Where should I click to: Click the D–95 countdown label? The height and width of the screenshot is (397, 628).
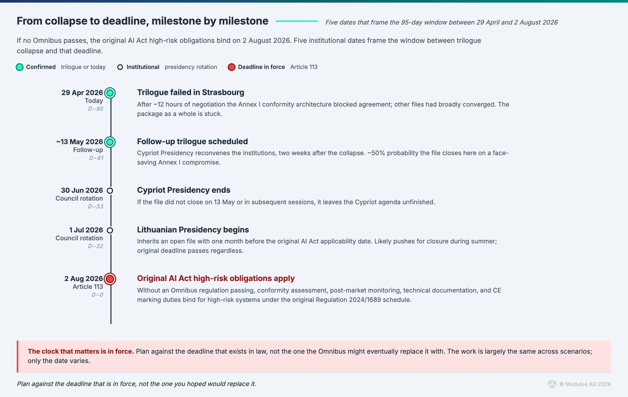[96, 109]
